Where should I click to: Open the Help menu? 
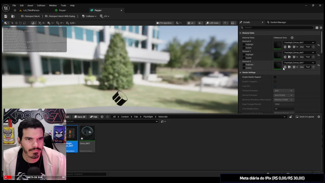pos(72,5)
